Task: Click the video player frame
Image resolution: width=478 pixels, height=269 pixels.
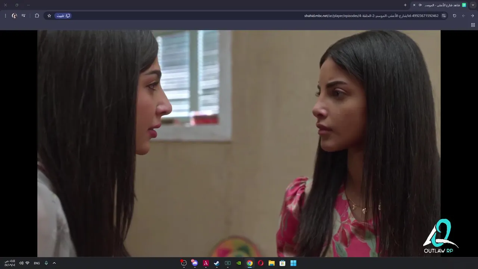Action: [x=239, y=143]
